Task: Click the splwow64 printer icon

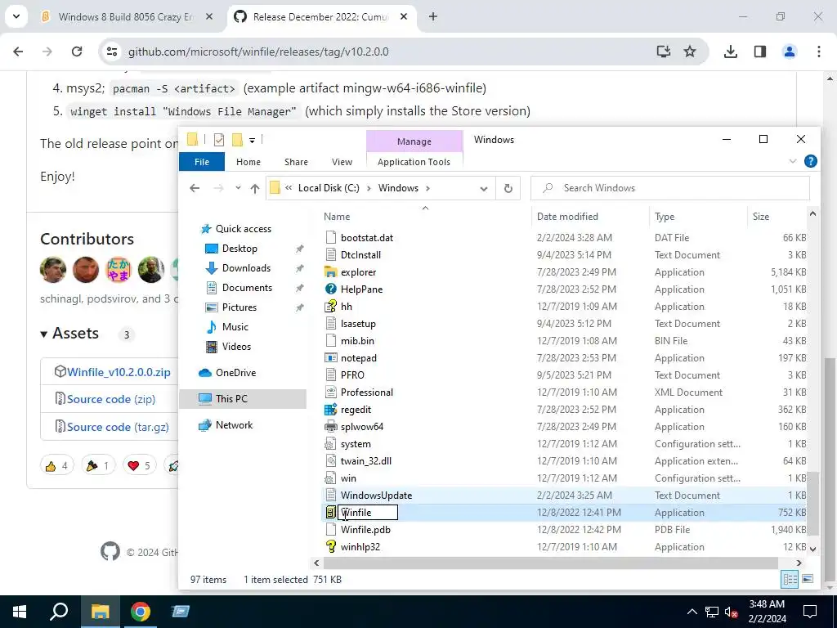Action: (x=331, y=427)
